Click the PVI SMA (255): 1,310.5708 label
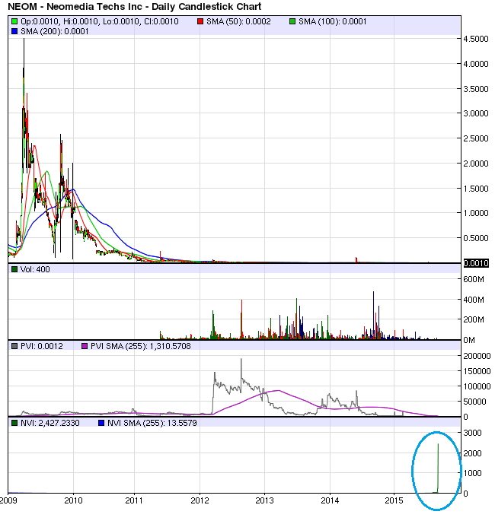The image size is (495, 524). coord(141,346)
